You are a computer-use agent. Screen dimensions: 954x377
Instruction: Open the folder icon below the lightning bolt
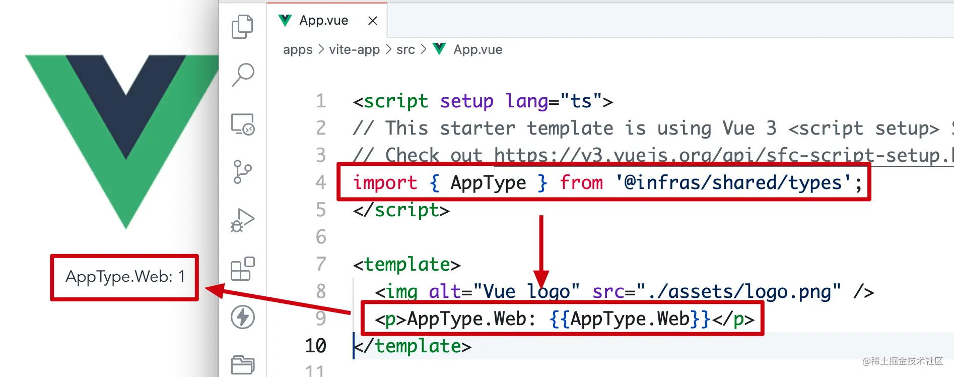[x=242, y=364]
